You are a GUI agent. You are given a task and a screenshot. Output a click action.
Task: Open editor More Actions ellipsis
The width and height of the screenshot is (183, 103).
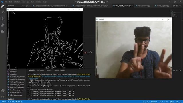(x=180, y=6)
